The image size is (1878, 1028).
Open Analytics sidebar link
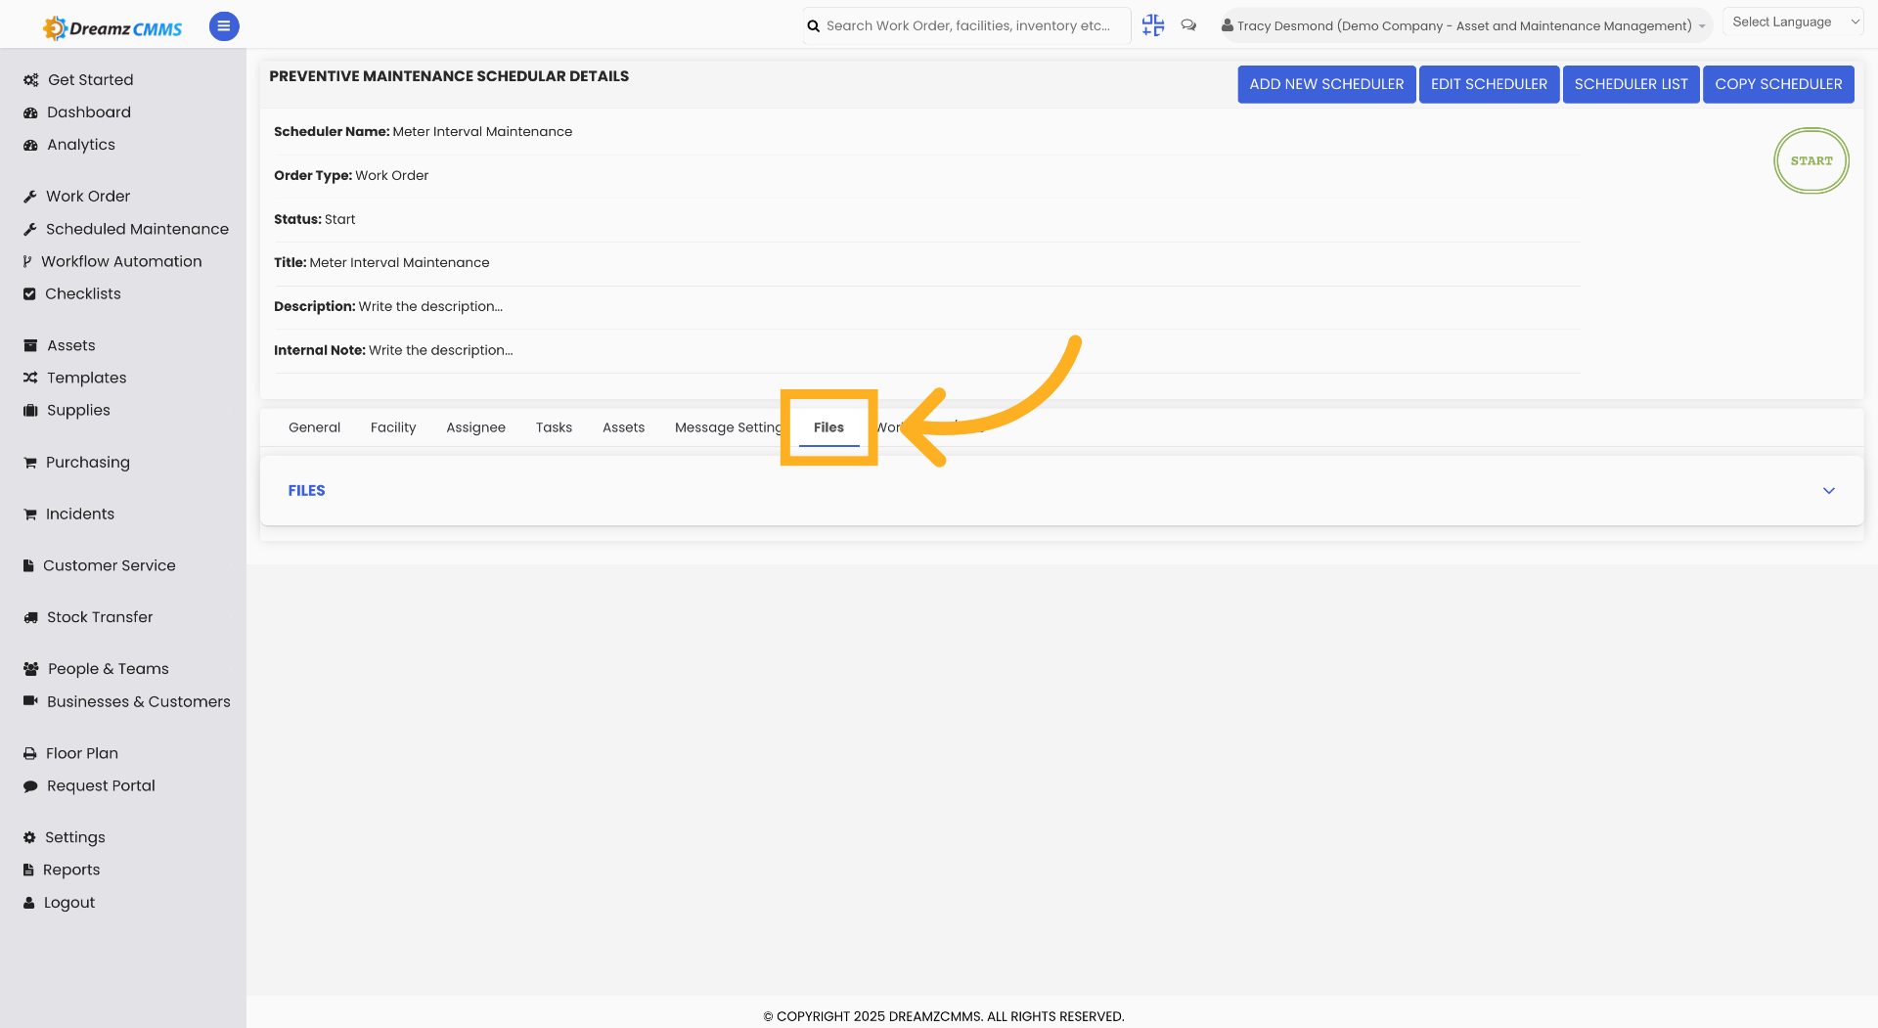point(81,145)
